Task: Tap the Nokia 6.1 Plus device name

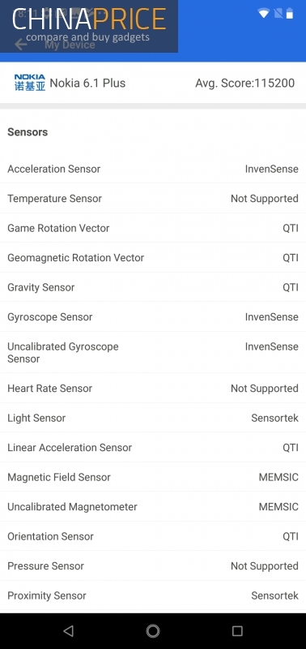Action: [x=87, y=83]
